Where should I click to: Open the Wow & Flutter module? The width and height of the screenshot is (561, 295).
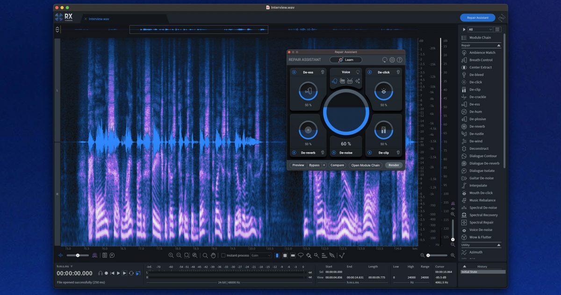point(480,237)
